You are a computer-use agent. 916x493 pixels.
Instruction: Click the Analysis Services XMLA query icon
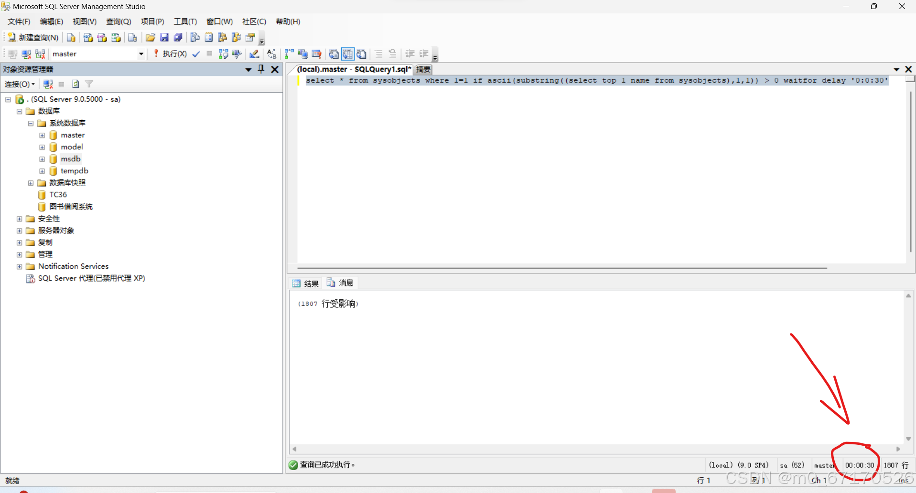coord(116,37)
